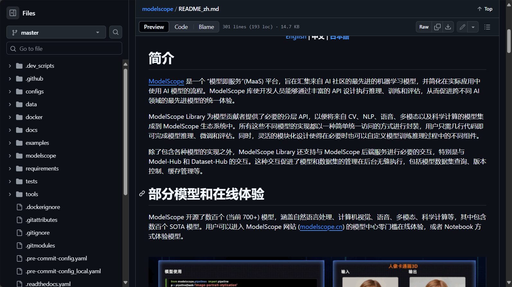Image resolution: width=512 pixels, height=287 pixels.
Task: Switch to the 日本語 README link
Action: point(339,38)
